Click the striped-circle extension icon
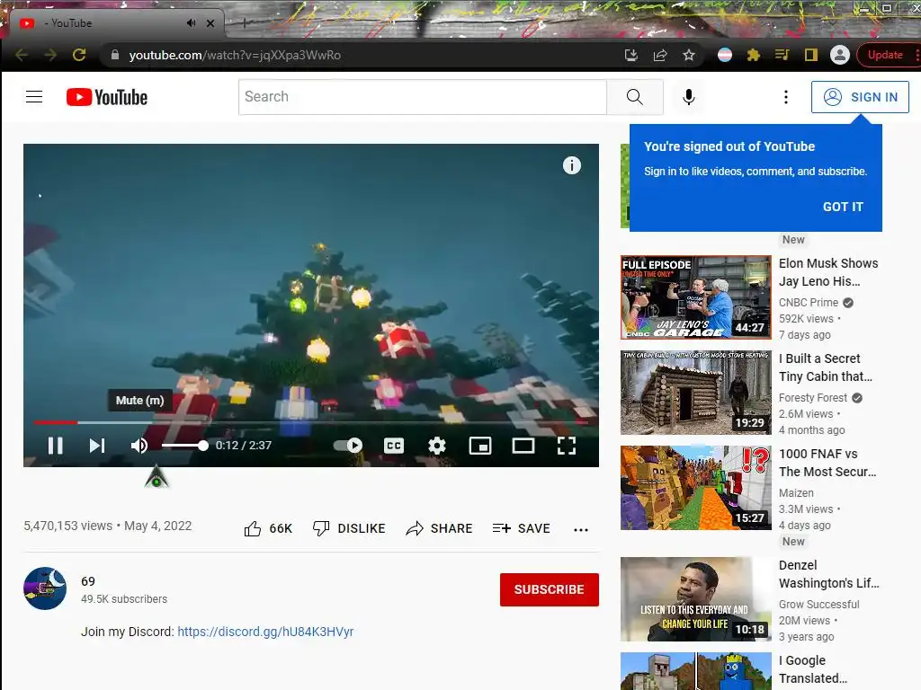921x690 pixels. coord(725,55)
